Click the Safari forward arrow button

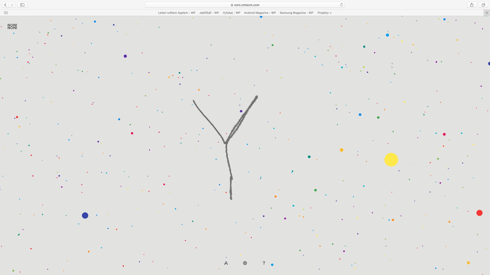12,5
